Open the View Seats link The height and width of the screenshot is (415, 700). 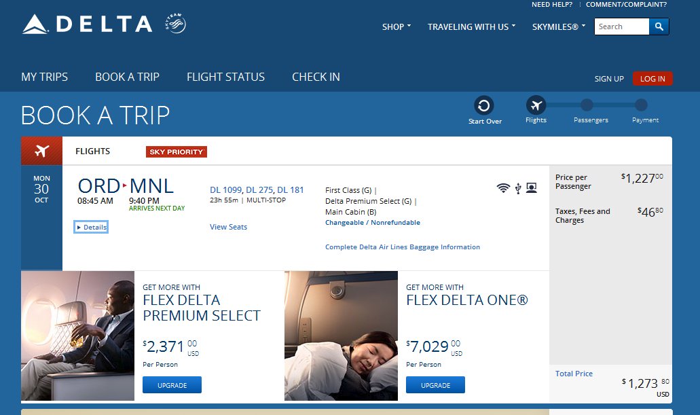pyautogui.click(x=228, y=227)
